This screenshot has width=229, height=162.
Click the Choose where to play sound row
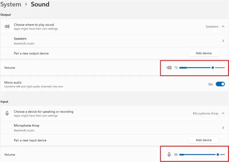(x=86, y=27)
